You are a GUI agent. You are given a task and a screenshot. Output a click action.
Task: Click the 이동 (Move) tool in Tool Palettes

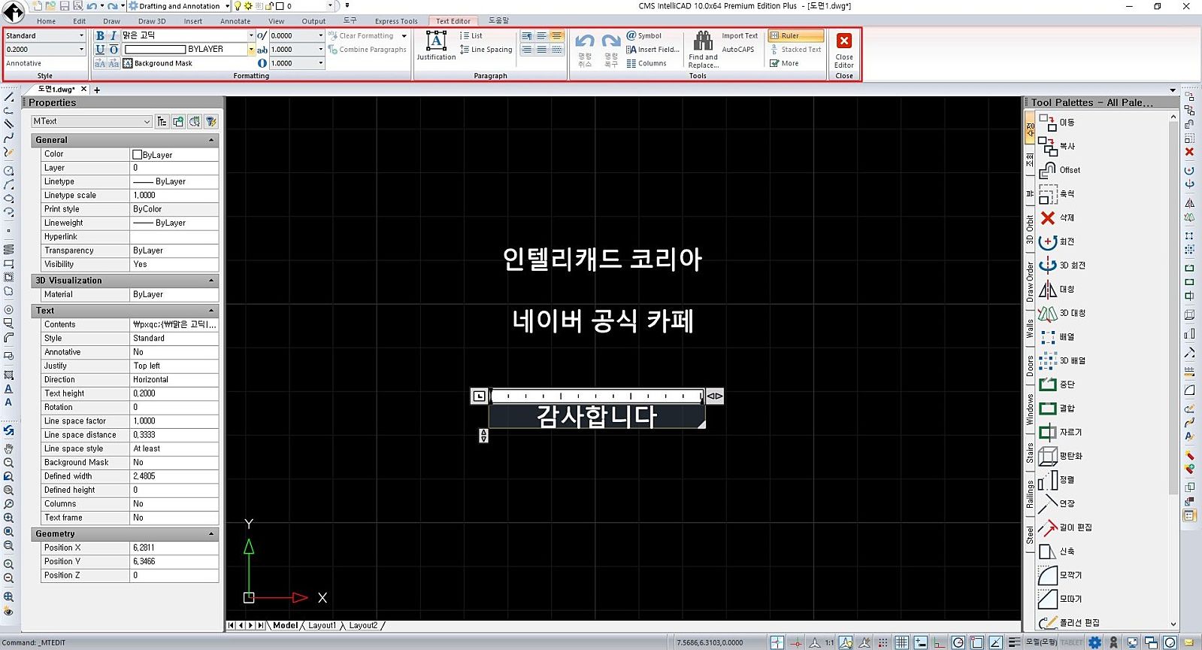1057,122
